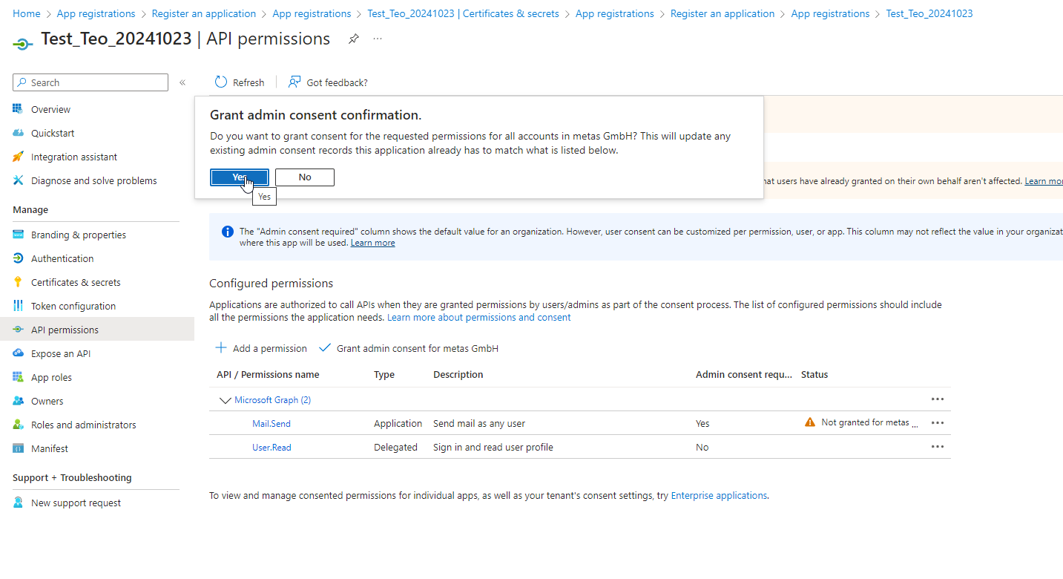Open Learn more link in info banner
Screen dimensions: 1063x579
point(372,243)
